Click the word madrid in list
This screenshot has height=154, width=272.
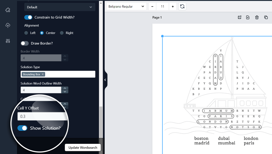click(202, 143)
